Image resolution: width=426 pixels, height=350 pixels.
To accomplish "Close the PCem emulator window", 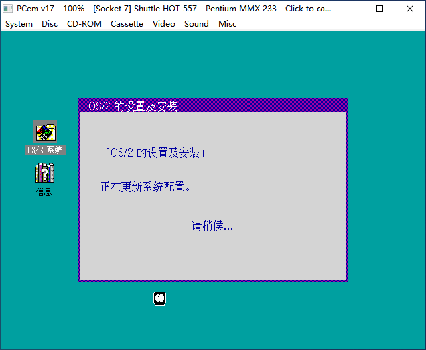I will pyautogui.click(x=410, y=9).
